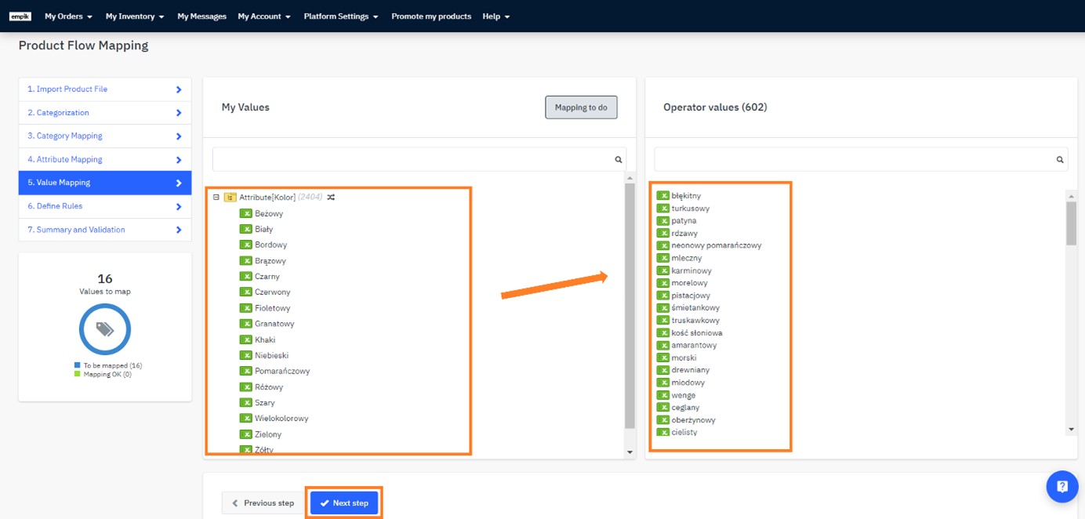Expand the Platform Settings menu

point(341,16)
